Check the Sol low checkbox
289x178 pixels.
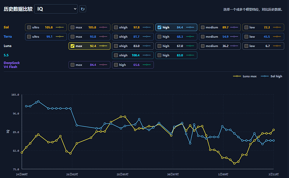(246, 28)
